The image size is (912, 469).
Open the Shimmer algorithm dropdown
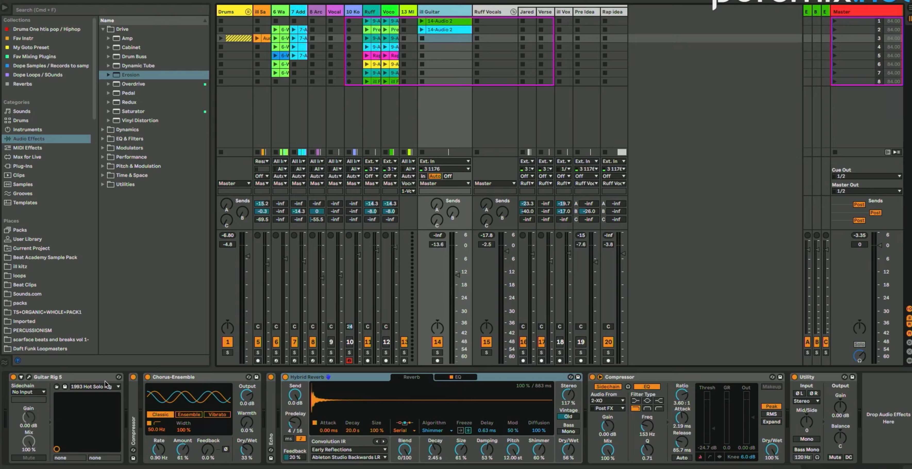point(437,430)
